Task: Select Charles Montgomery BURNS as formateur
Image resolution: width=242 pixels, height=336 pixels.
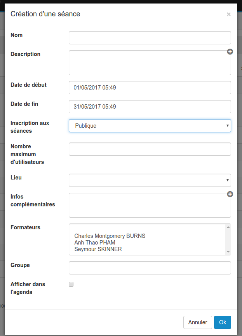Action: point(110,236)
